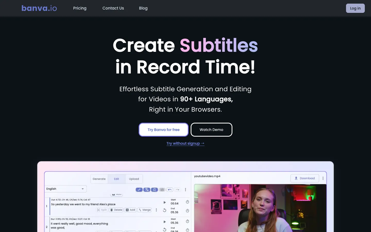Click the Split button on subtitle 1
Viewport: 371px width, 232px height.
point(102,210)
